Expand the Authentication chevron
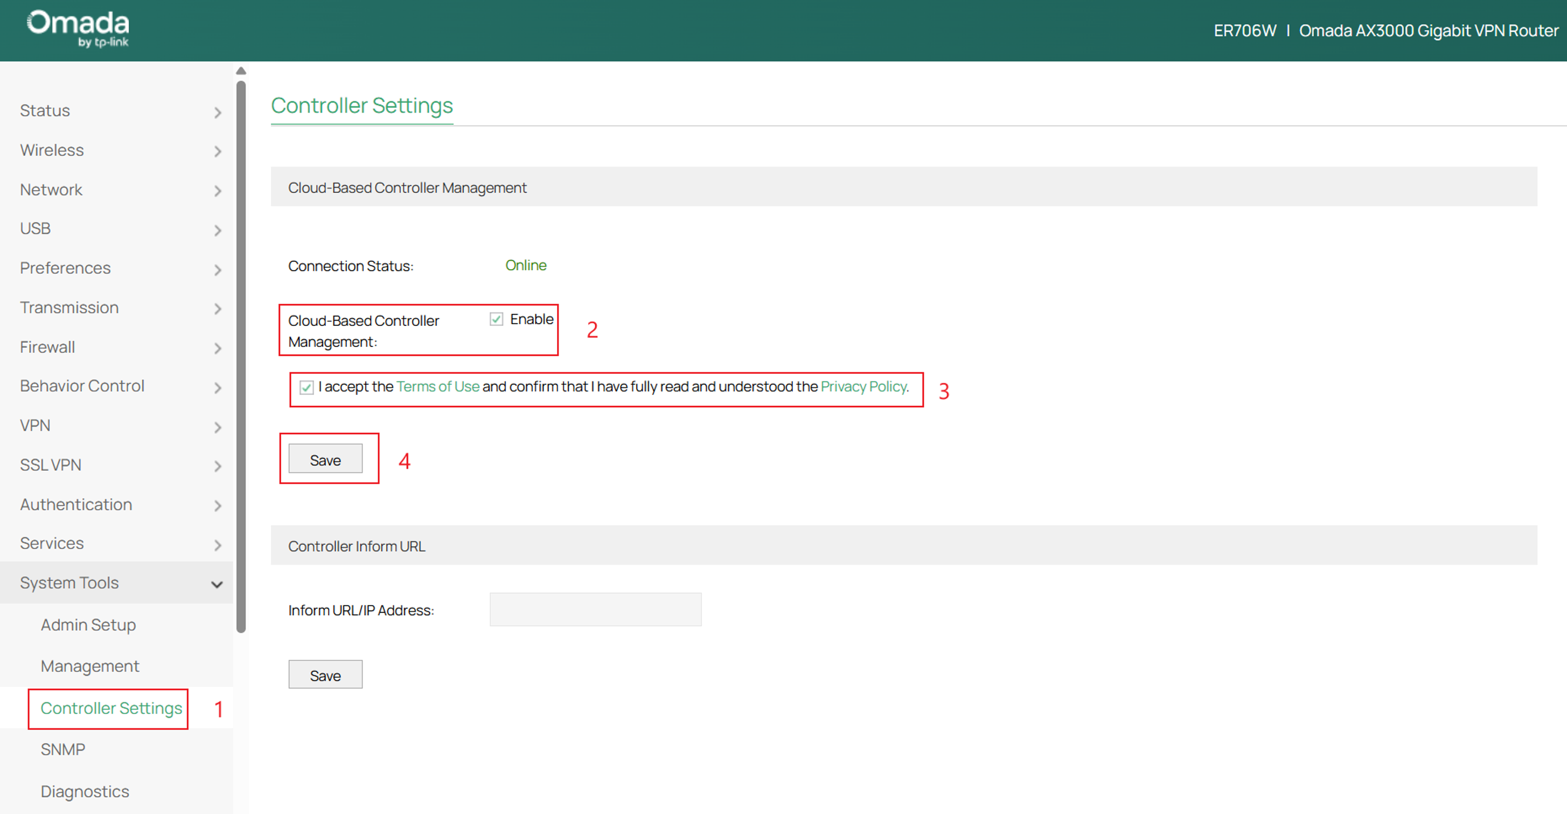 pos(218,506)
